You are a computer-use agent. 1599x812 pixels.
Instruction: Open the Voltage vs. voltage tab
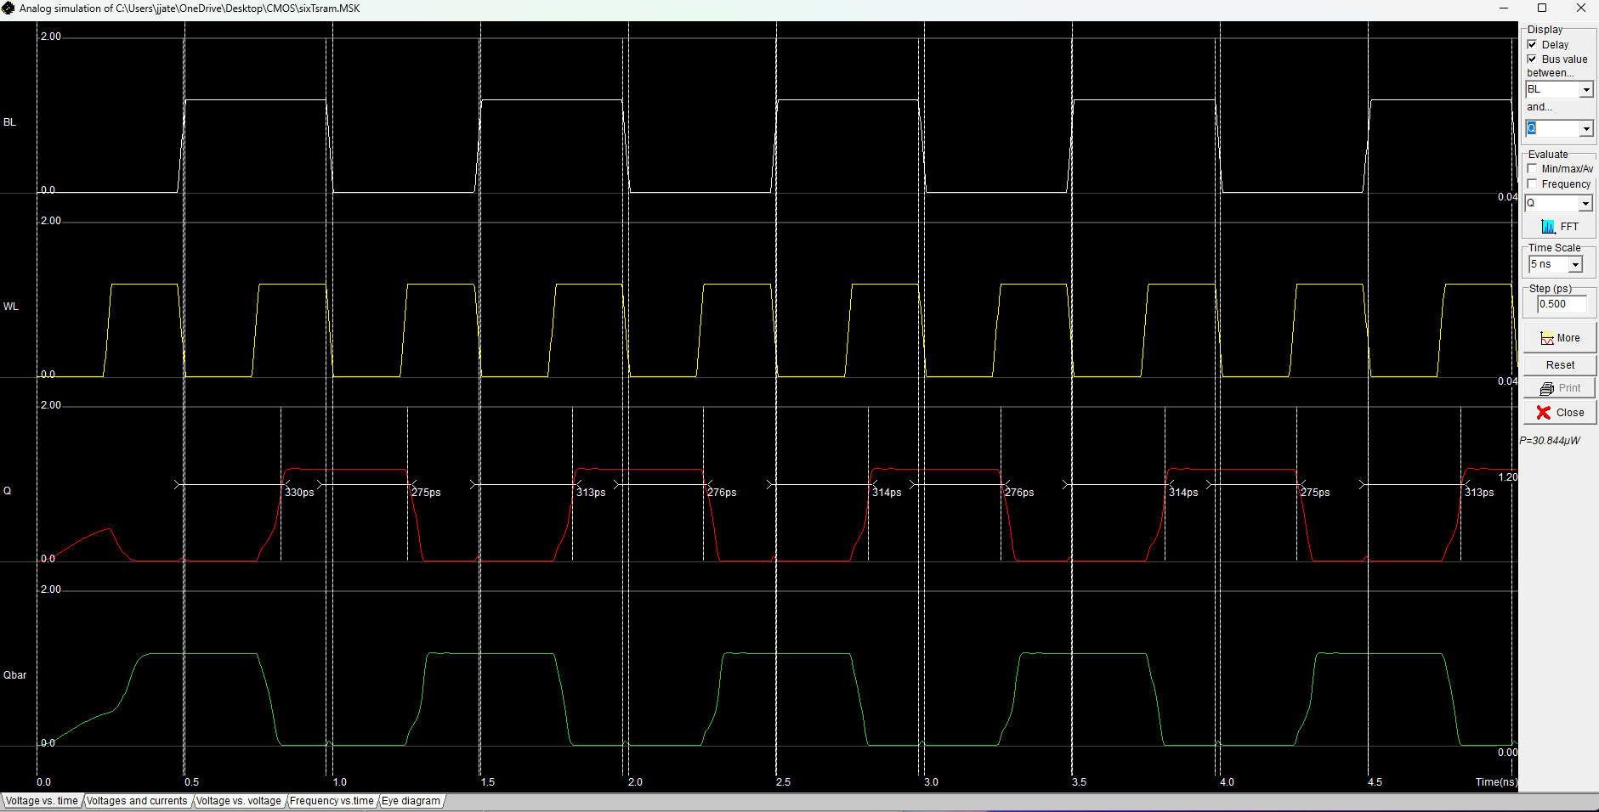(x=239, y=801)
